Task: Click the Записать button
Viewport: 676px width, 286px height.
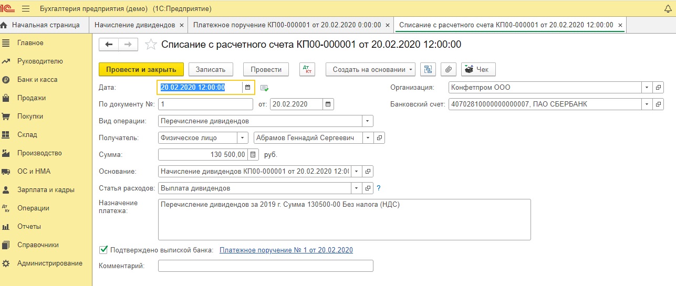Action: coord(211,69)
